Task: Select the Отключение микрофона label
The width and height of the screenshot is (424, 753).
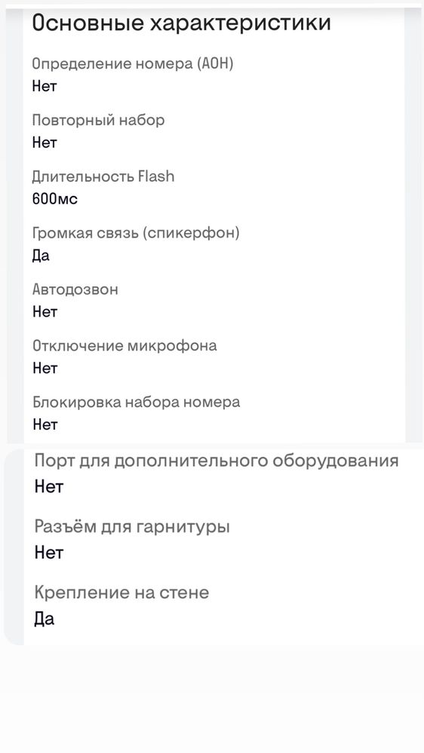Action: click(124, 346)
